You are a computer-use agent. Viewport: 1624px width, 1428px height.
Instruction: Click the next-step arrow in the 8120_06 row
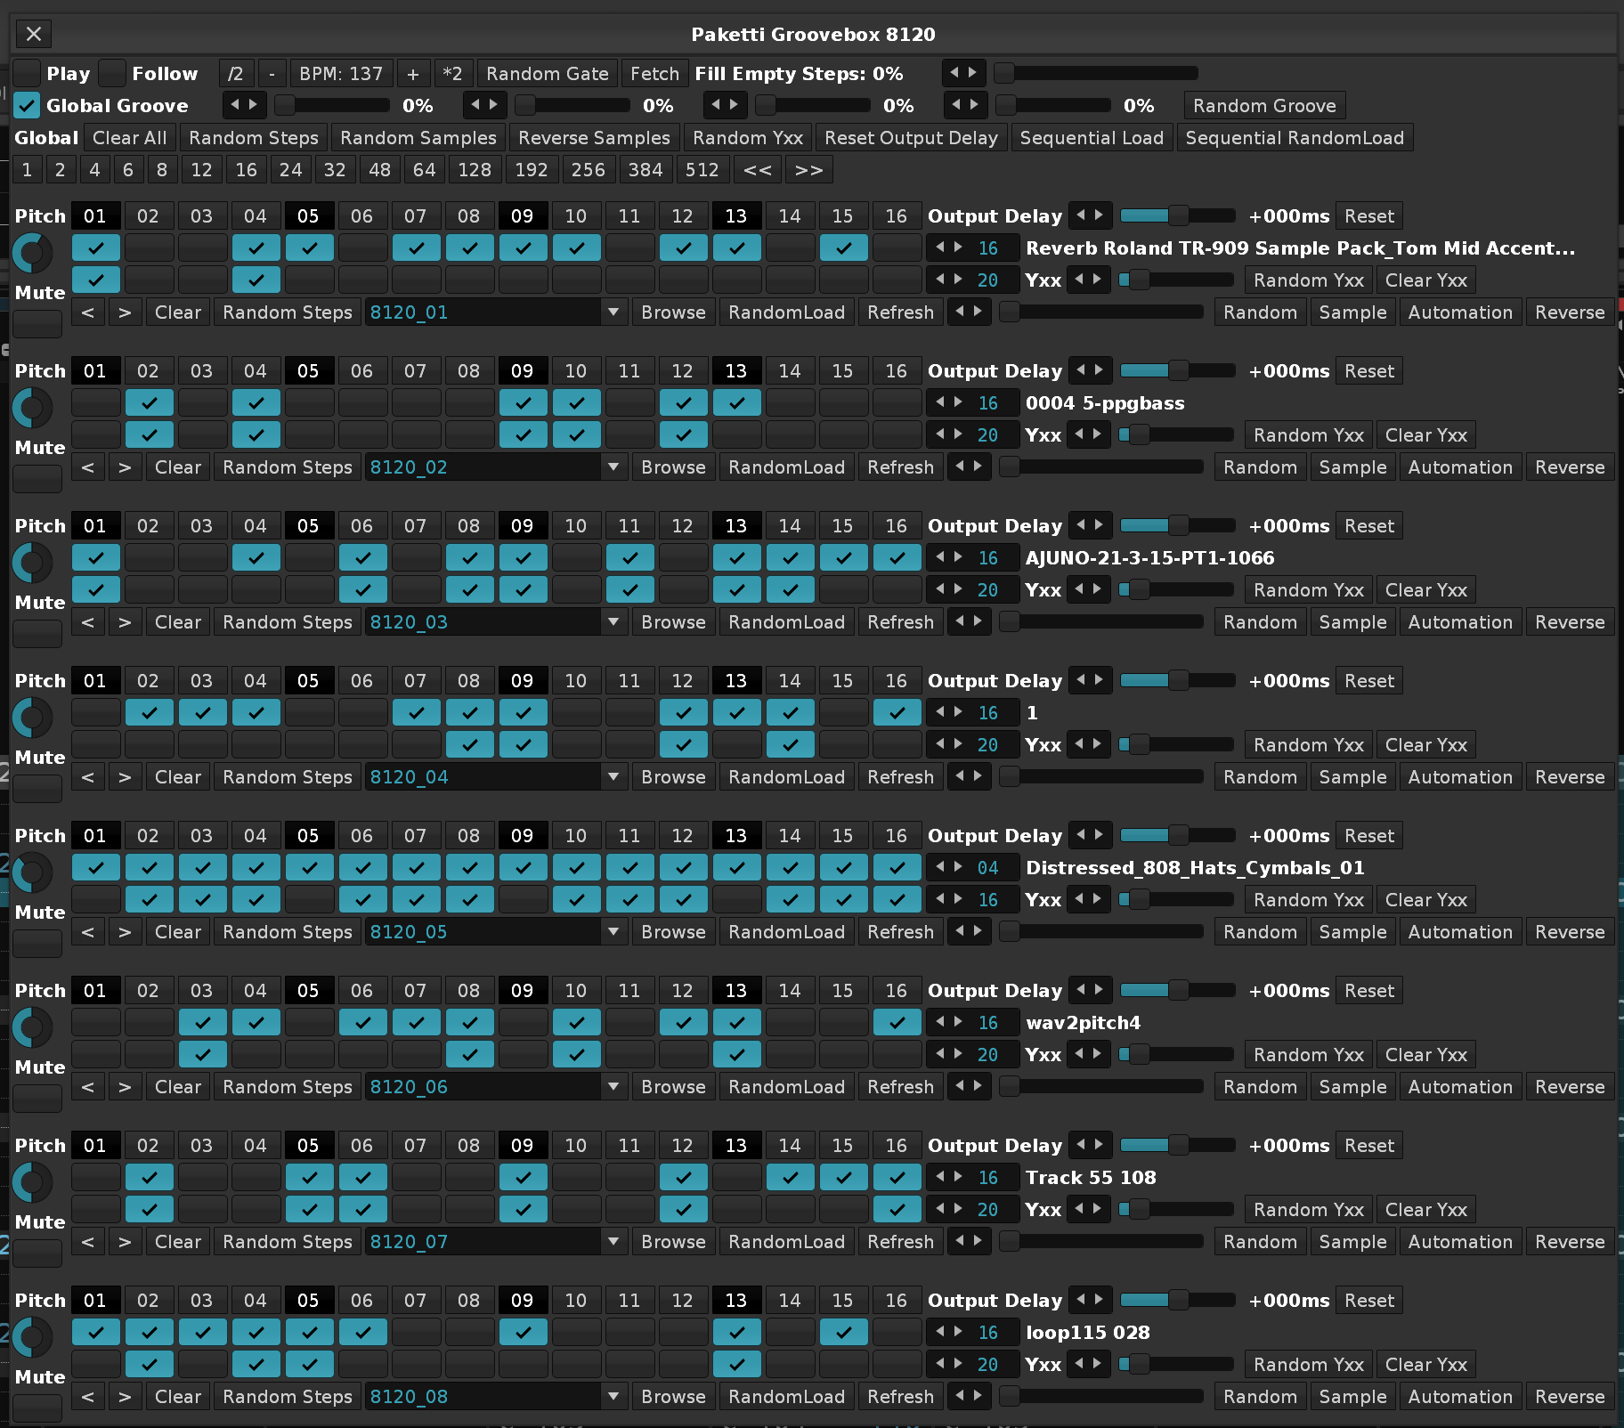(125, 1087)
